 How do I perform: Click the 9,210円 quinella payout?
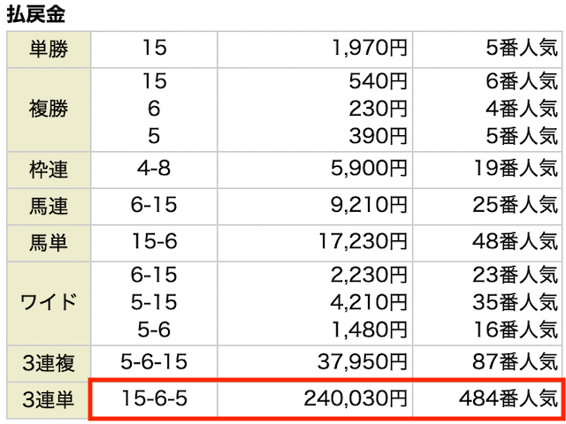(x=369, y=205)
